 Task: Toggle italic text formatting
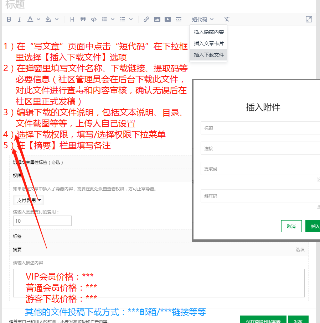click(x=19, y=19)
